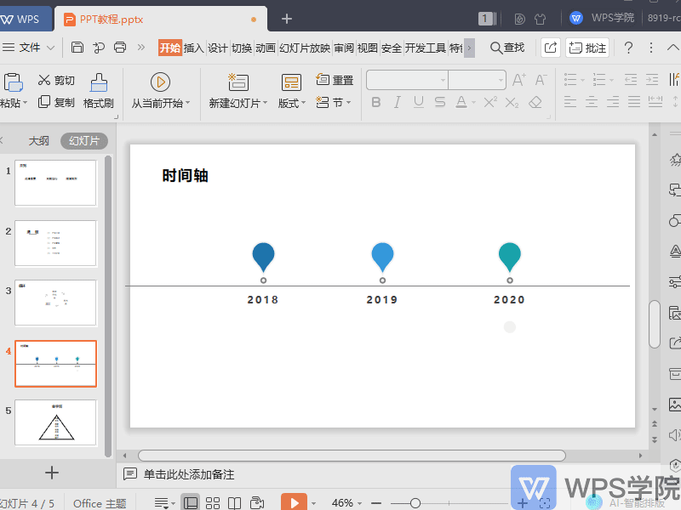Viewport: 681px width, 510px height.
Task: Click the 批注 comment button
Action: pos(587,48)
